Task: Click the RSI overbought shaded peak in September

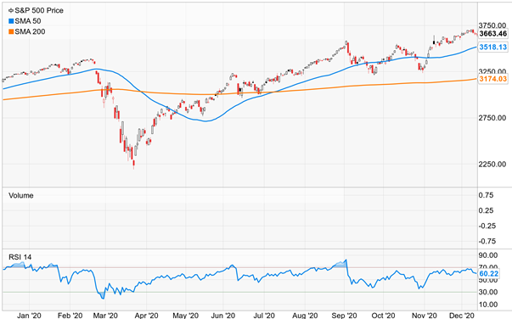Action: click(340, 264)
